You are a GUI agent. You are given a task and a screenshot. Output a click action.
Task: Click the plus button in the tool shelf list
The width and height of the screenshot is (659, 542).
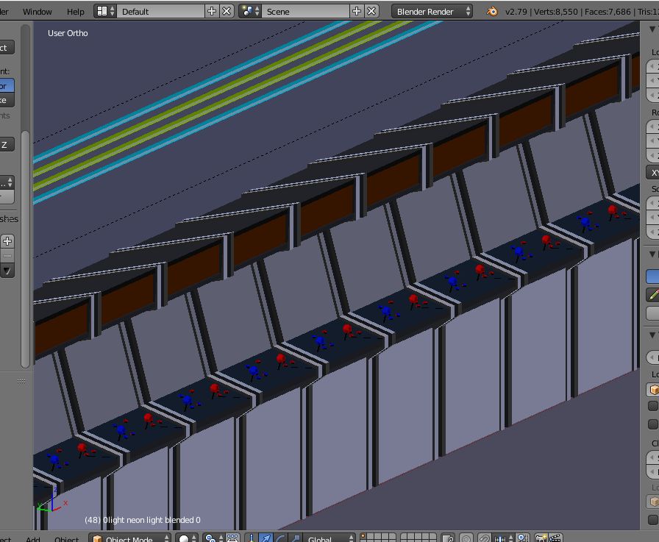[x=7, y=241]
